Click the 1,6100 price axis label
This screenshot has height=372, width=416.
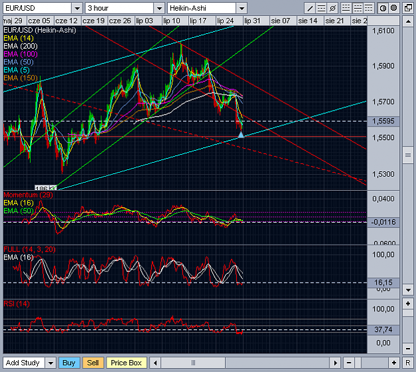[383, 31]
